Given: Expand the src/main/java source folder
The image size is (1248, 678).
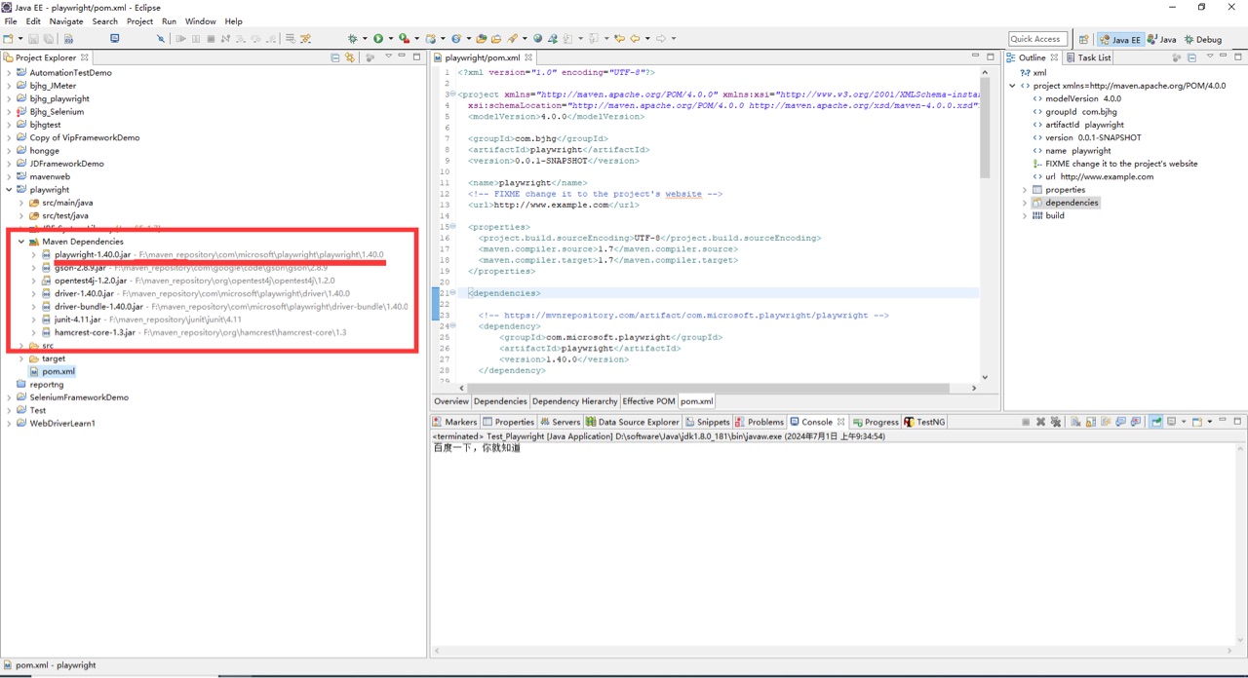Looking at the screenshot, I should (x=21, y=203).
